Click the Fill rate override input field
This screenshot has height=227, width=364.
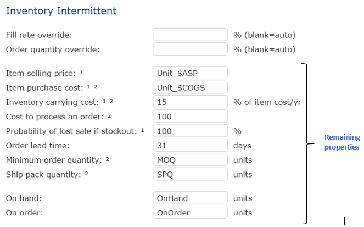190,35
